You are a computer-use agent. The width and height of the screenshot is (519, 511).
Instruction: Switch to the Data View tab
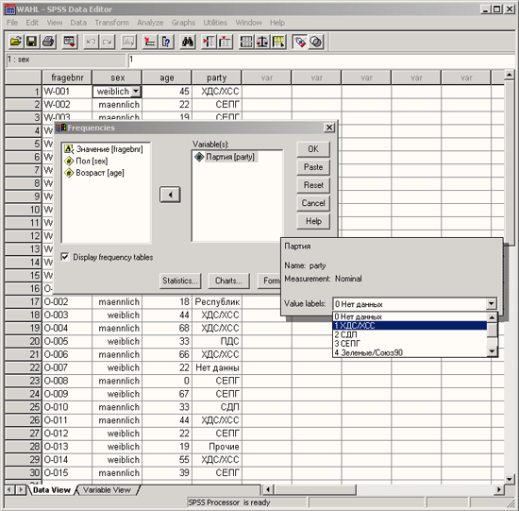(52, 490)
